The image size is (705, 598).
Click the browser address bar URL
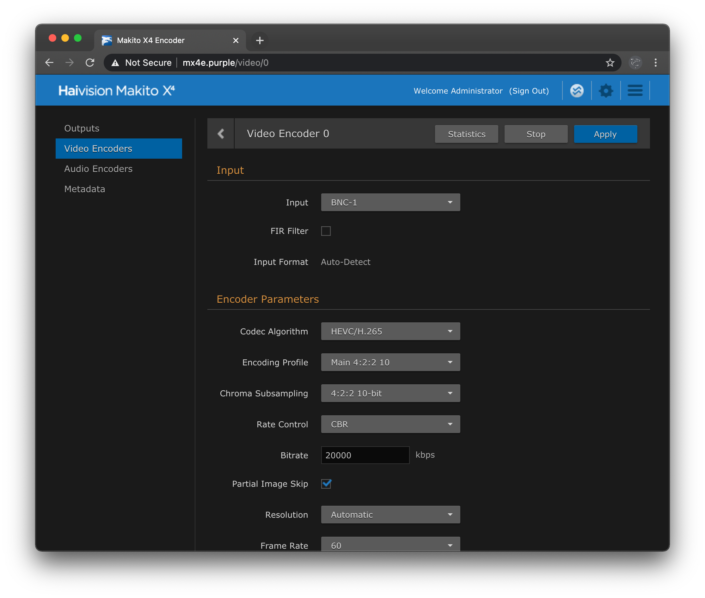(x=225, y=63)
